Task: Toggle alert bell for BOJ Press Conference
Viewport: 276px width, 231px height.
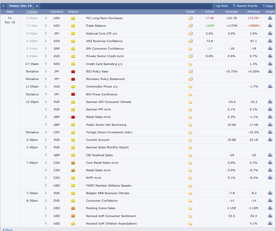Action: point(46,94)
